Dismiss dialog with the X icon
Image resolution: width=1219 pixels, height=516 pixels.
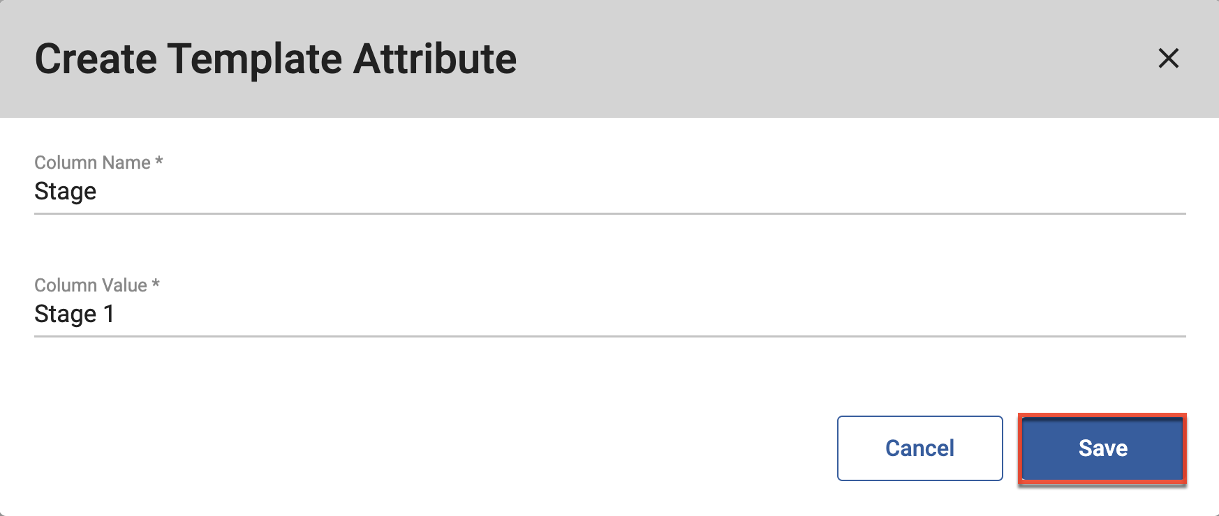click(1168, 58)
